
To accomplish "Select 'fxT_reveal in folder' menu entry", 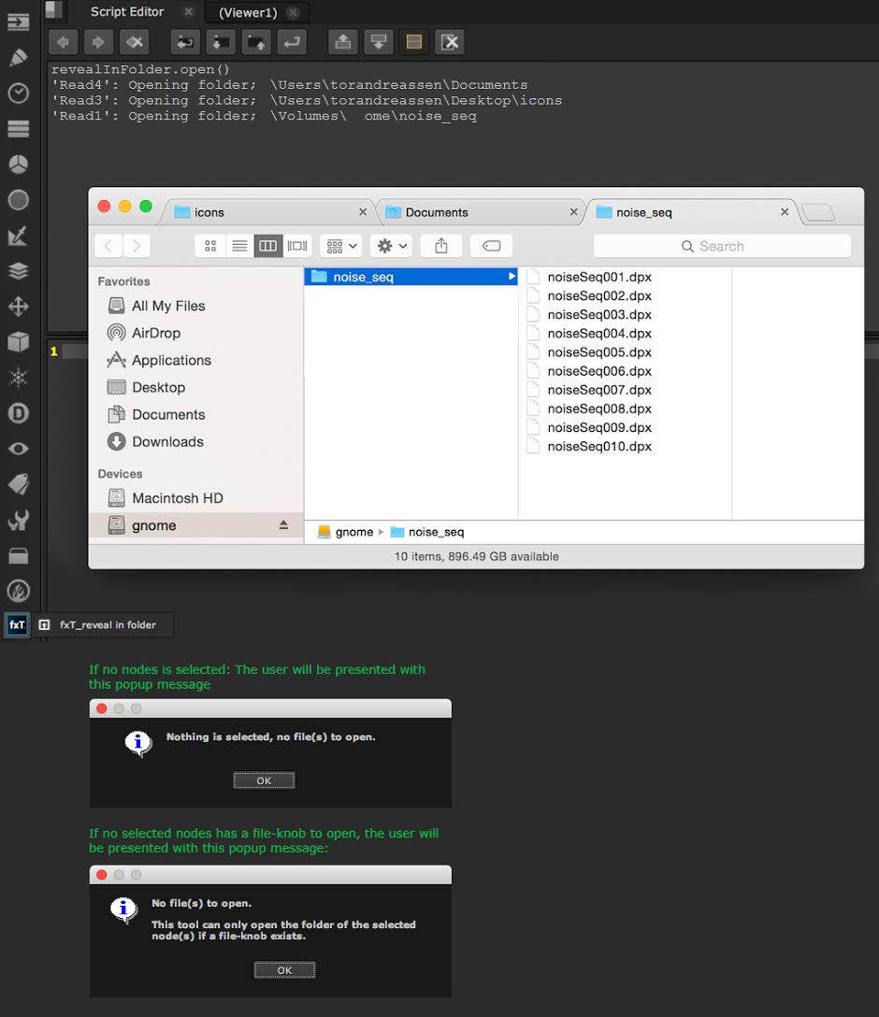I will (107, 624).
